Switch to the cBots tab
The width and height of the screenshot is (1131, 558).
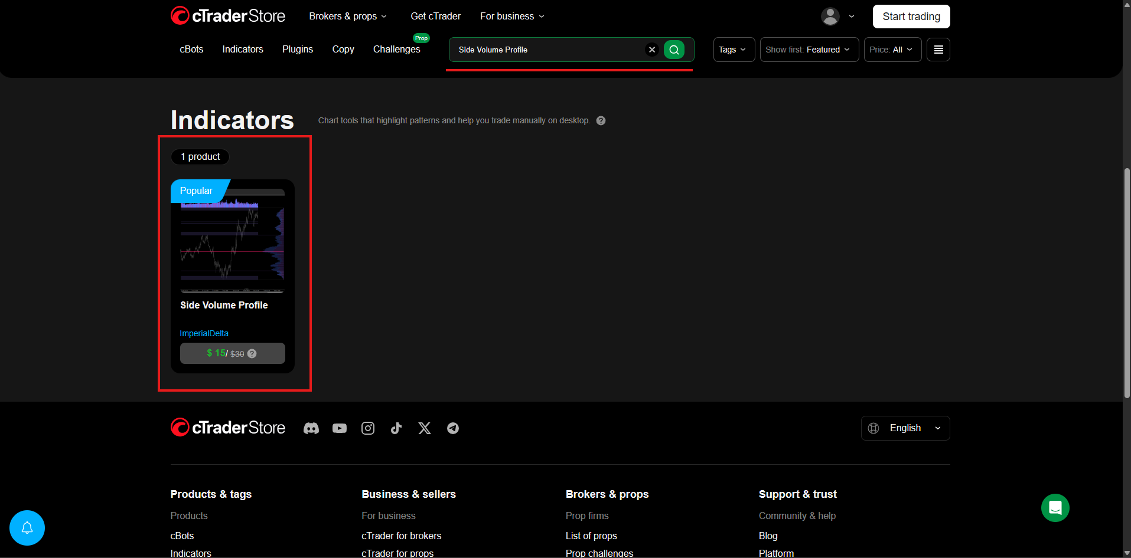(x=191, y=49)
